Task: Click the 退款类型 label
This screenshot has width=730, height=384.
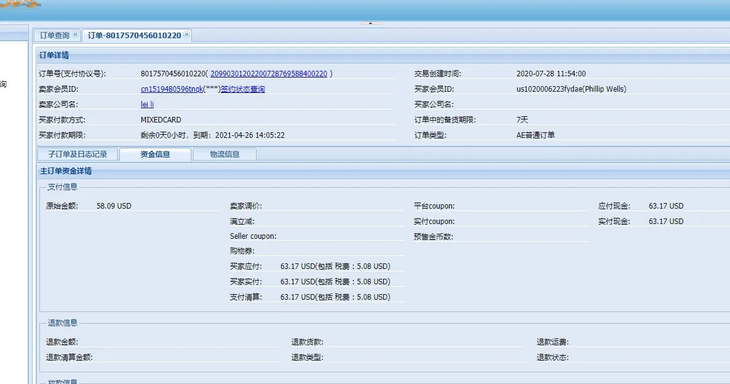Action: point(307,358)
